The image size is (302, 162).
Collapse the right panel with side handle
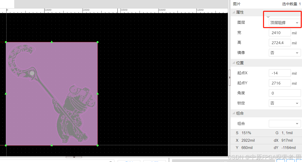230,78
